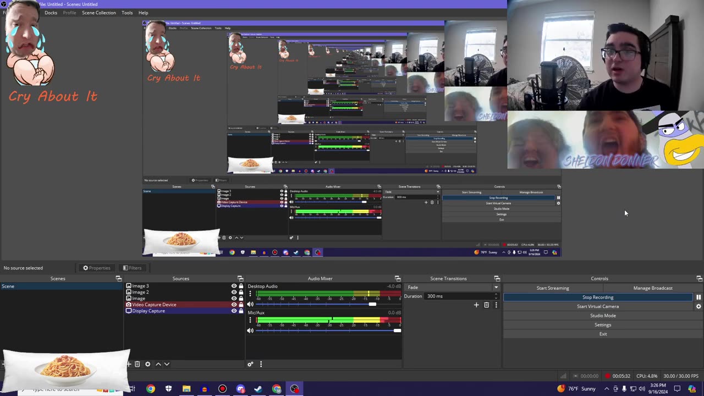
Task: Hide the Image 2 source with eye icon
Action: click(x=234, y=292)
